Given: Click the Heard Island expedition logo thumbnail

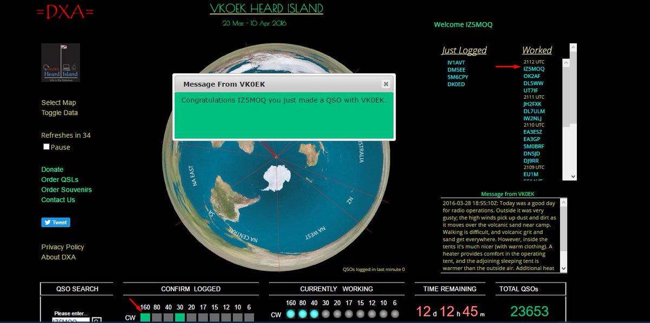Looking at the screenshot, I should pos(61,63).
